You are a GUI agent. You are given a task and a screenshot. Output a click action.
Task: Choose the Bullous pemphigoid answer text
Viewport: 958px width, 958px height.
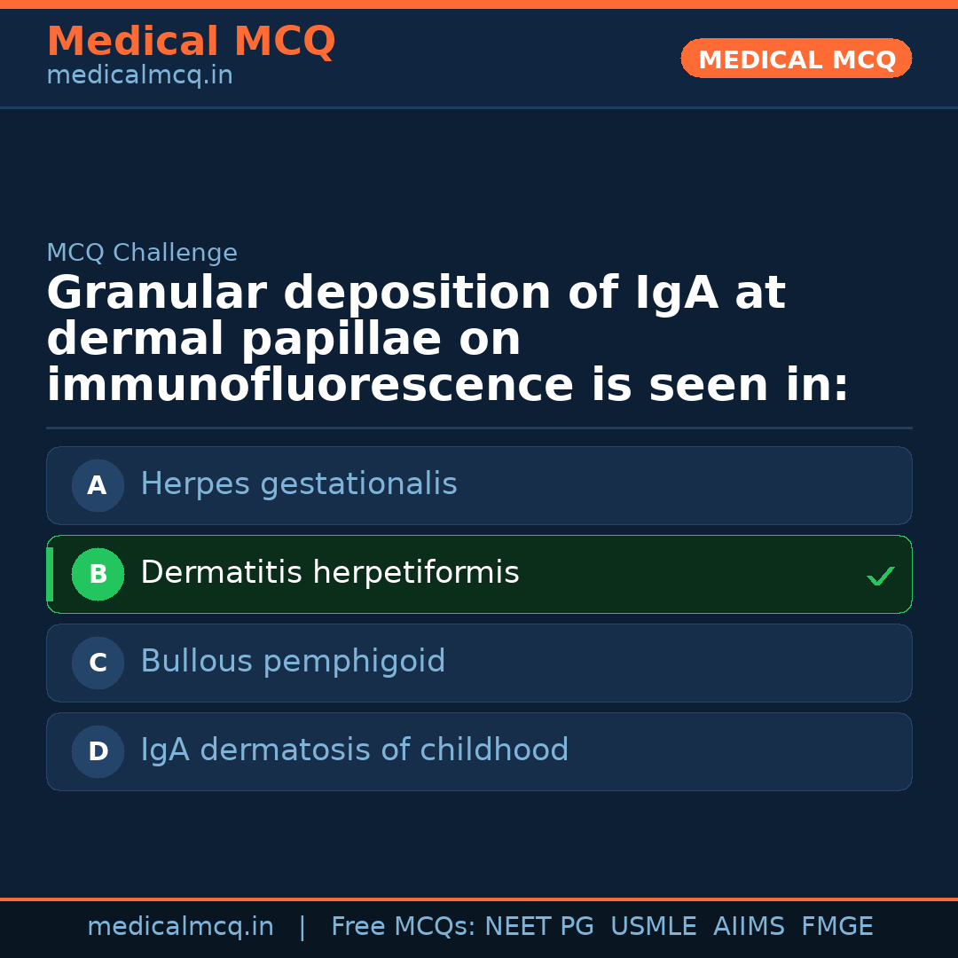pyautogui.click(x=293, y=662)
